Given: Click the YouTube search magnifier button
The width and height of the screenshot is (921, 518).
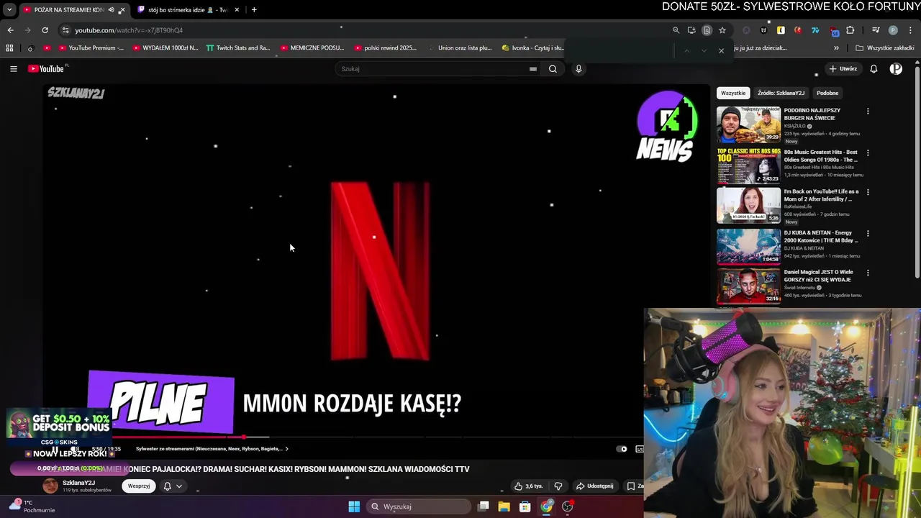Looking at the screenshot, I should 553,69.
